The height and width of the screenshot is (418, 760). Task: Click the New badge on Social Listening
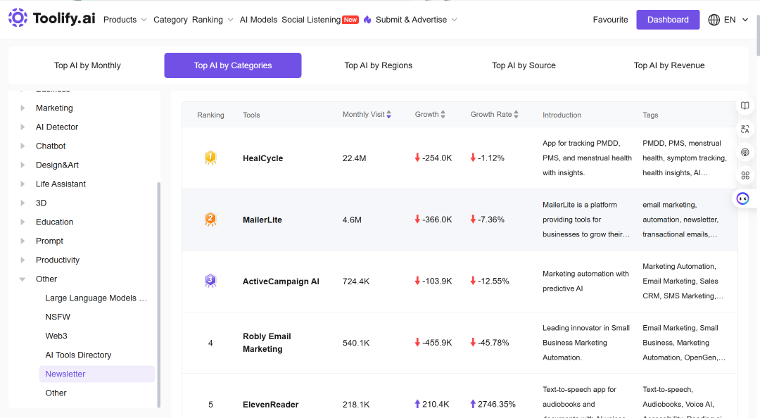[x=350, y=20]
